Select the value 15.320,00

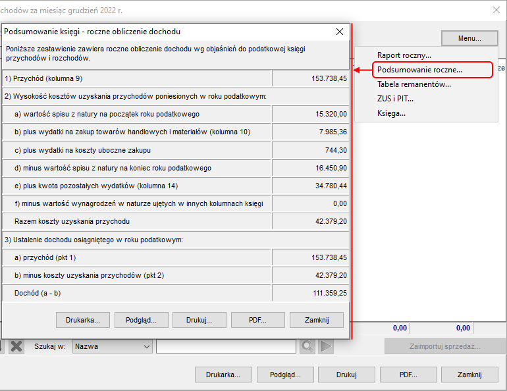coord(331,114)
